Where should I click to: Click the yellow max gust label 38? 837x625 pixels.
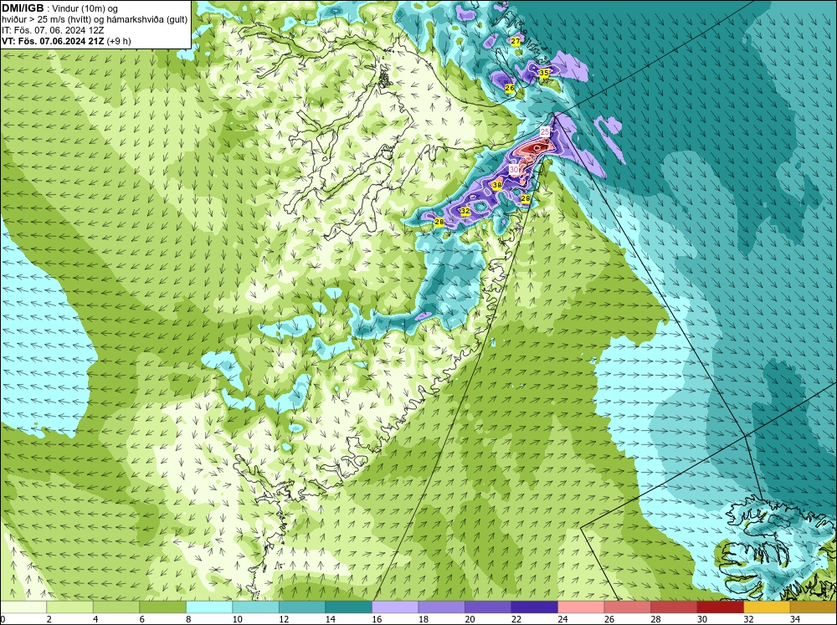pos(497,185)
